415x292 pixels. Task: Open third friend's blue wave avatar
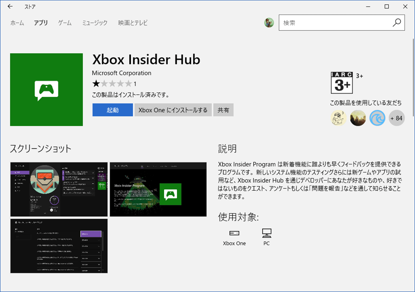[377, 118]
